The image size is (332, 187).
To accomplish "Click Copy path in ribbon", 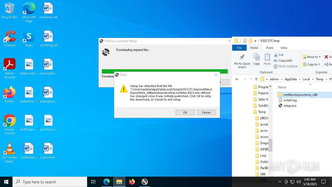I will (283, 61).
